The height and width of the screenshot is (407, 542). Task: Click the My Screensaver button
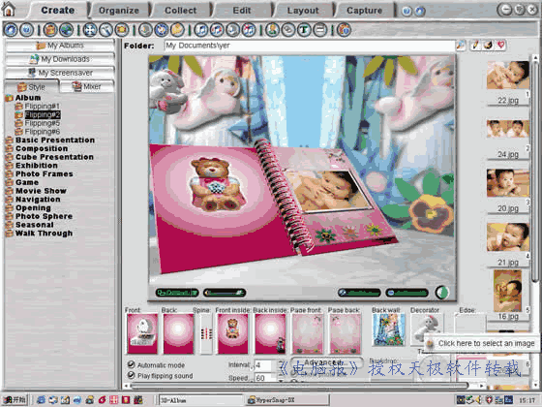(x=60, y=73)
